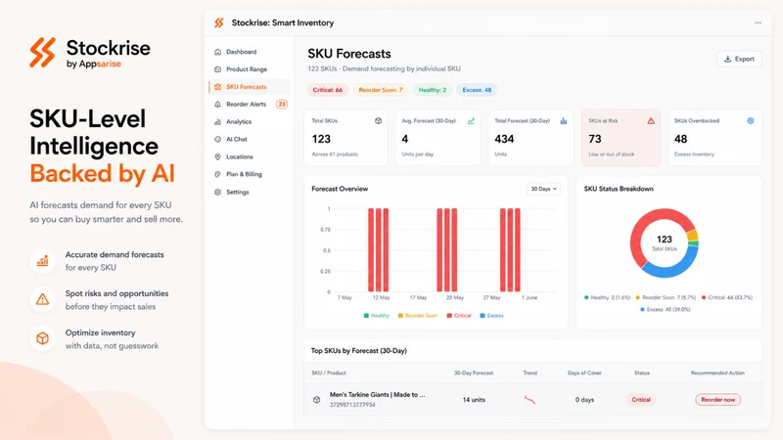783x440 pixels.
Task: Click 'Excess 48 (39.0%)' donut legend entry
Action: coord(665,309)
